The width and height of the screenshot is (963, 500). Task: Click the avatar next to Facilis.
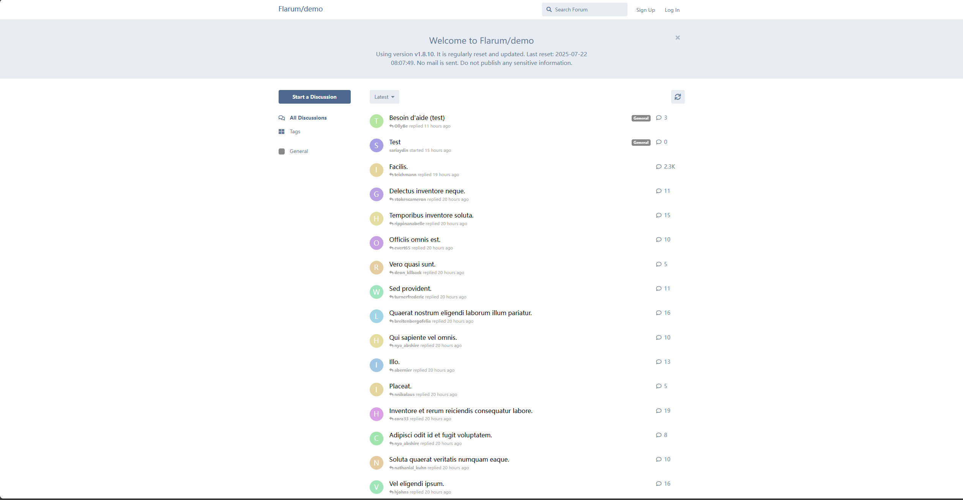(377, 170)
